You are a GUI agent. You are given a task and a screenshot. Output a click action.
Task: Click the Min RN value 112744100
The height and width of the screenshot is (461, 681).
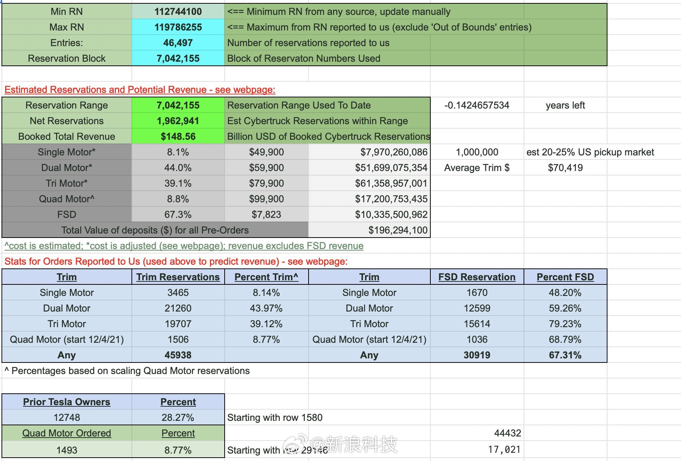point(178,12)
